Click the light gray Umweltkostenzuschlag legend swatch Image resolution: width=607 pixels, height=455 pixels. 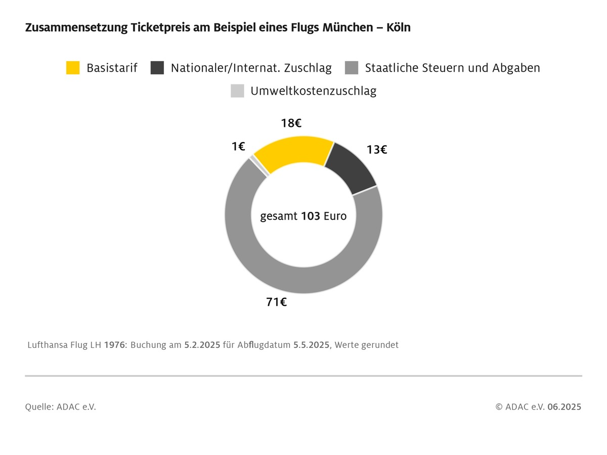coord(237,91)
